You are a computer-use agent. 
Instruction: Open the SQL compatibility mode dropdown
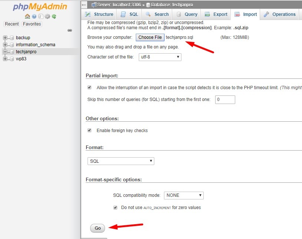pyautogui.click(x=184, y=195)
